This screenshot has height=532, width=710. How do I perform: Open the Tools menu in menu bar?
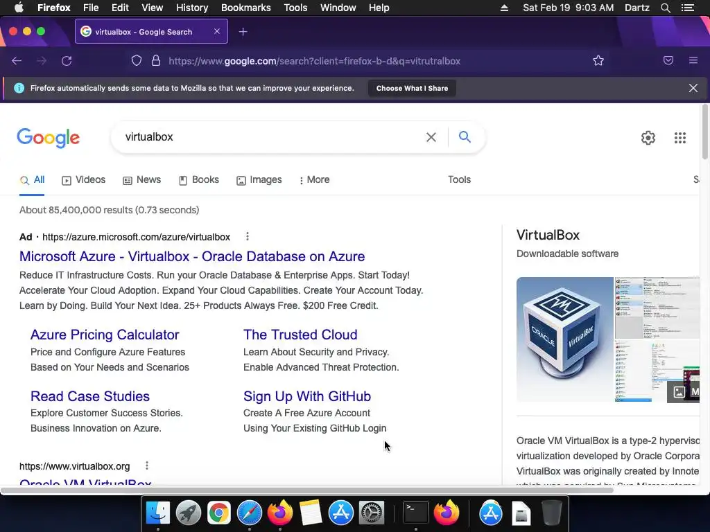[295, 8]
